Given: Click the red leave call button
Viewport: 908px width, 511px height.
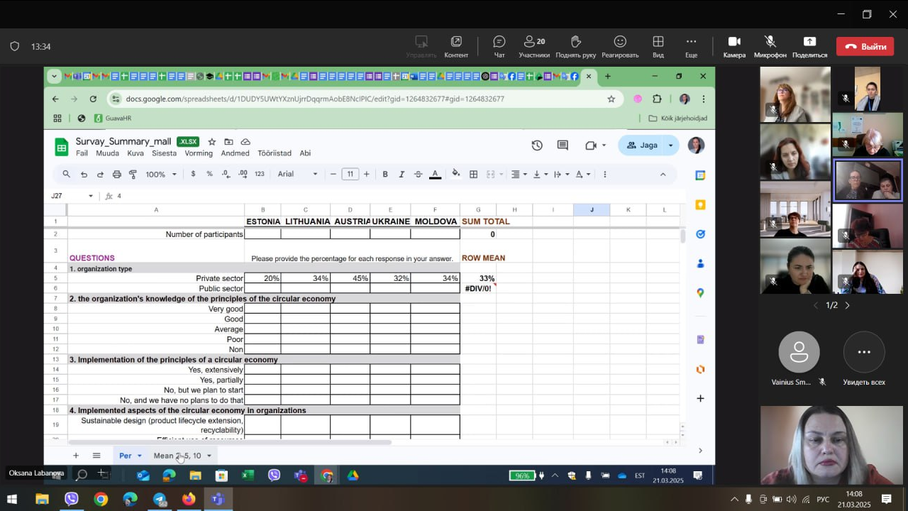Looking at the screenshot, I should 865,47.
